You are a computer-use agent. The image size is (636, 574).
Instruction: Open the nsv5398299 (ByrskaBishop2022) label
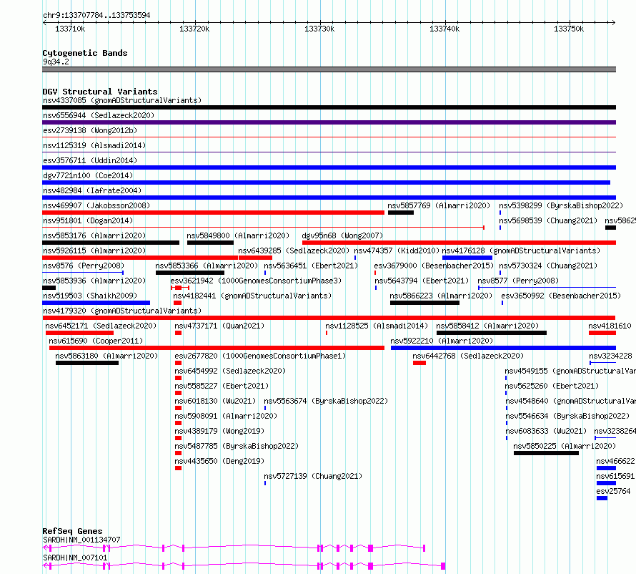pos(560,205)
